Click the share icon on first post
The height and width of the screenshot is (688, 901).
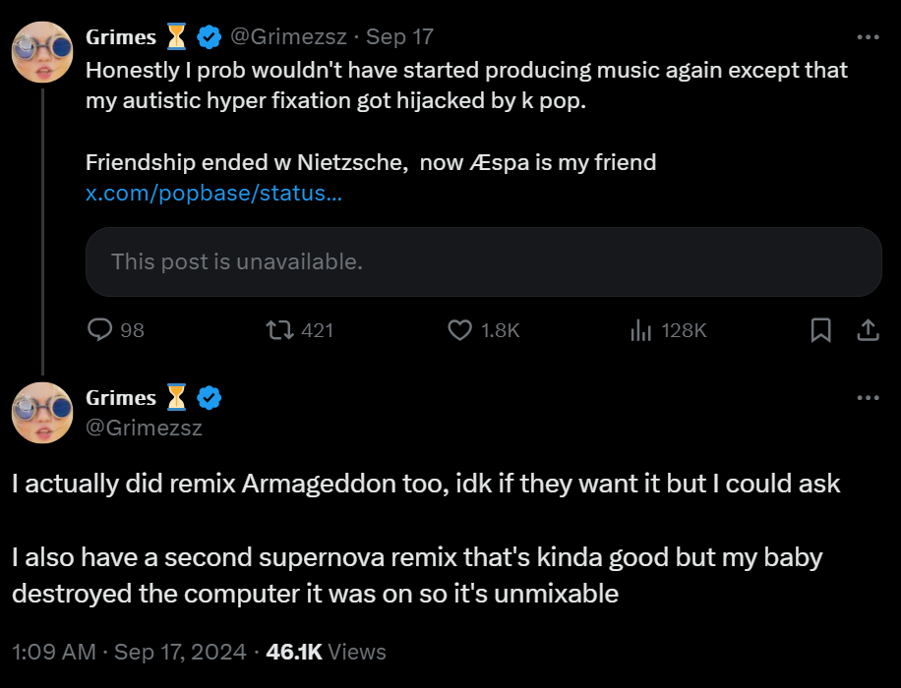[x=868, y=330]
